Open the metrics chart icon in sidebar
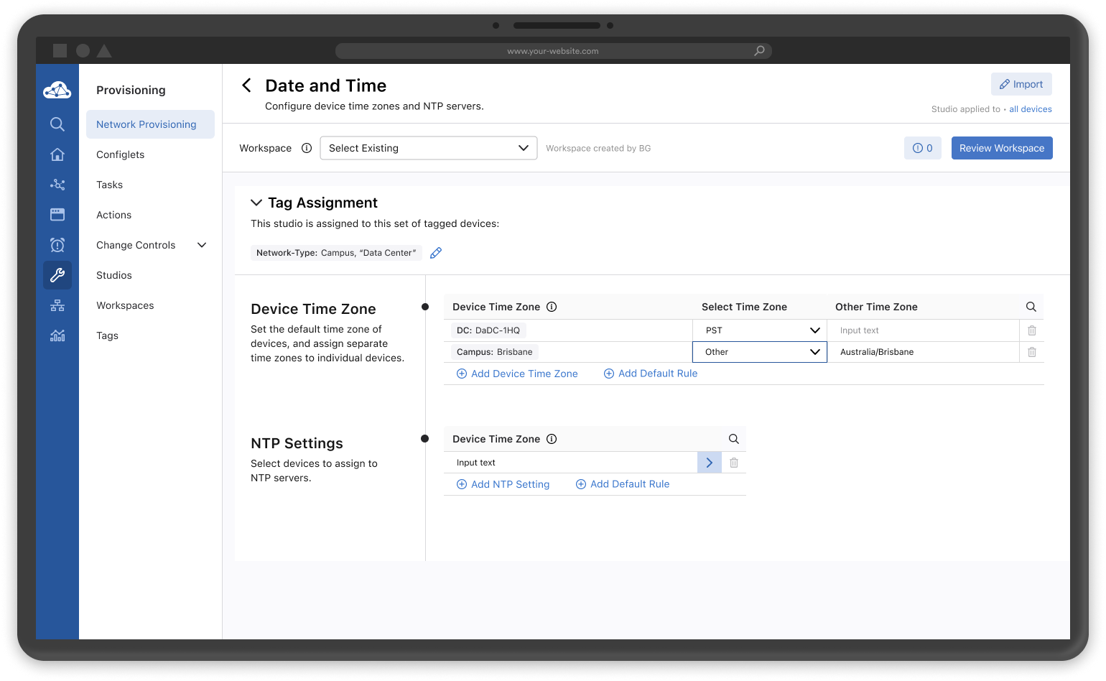The width and height of the screenshot is (1106, 681). click(x=57, y=335)
